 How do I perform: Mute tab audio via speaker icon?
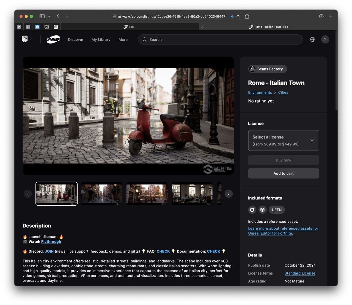pyautogui.click(x=232, y=16)
